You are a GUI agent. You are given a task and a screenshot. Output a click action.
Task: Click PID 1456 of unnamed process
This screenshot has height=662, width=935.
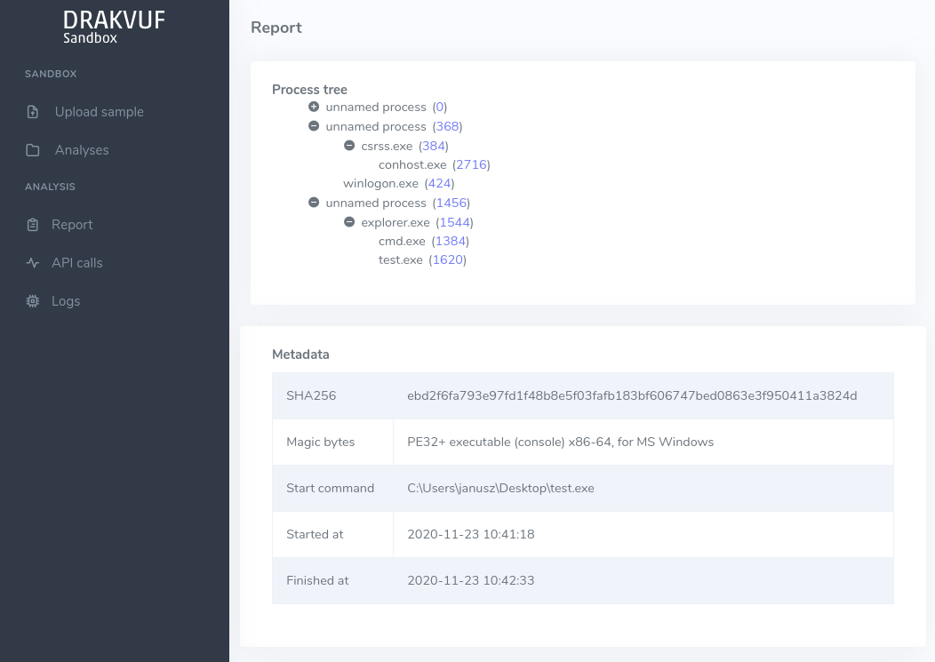(x=451, y=203)
